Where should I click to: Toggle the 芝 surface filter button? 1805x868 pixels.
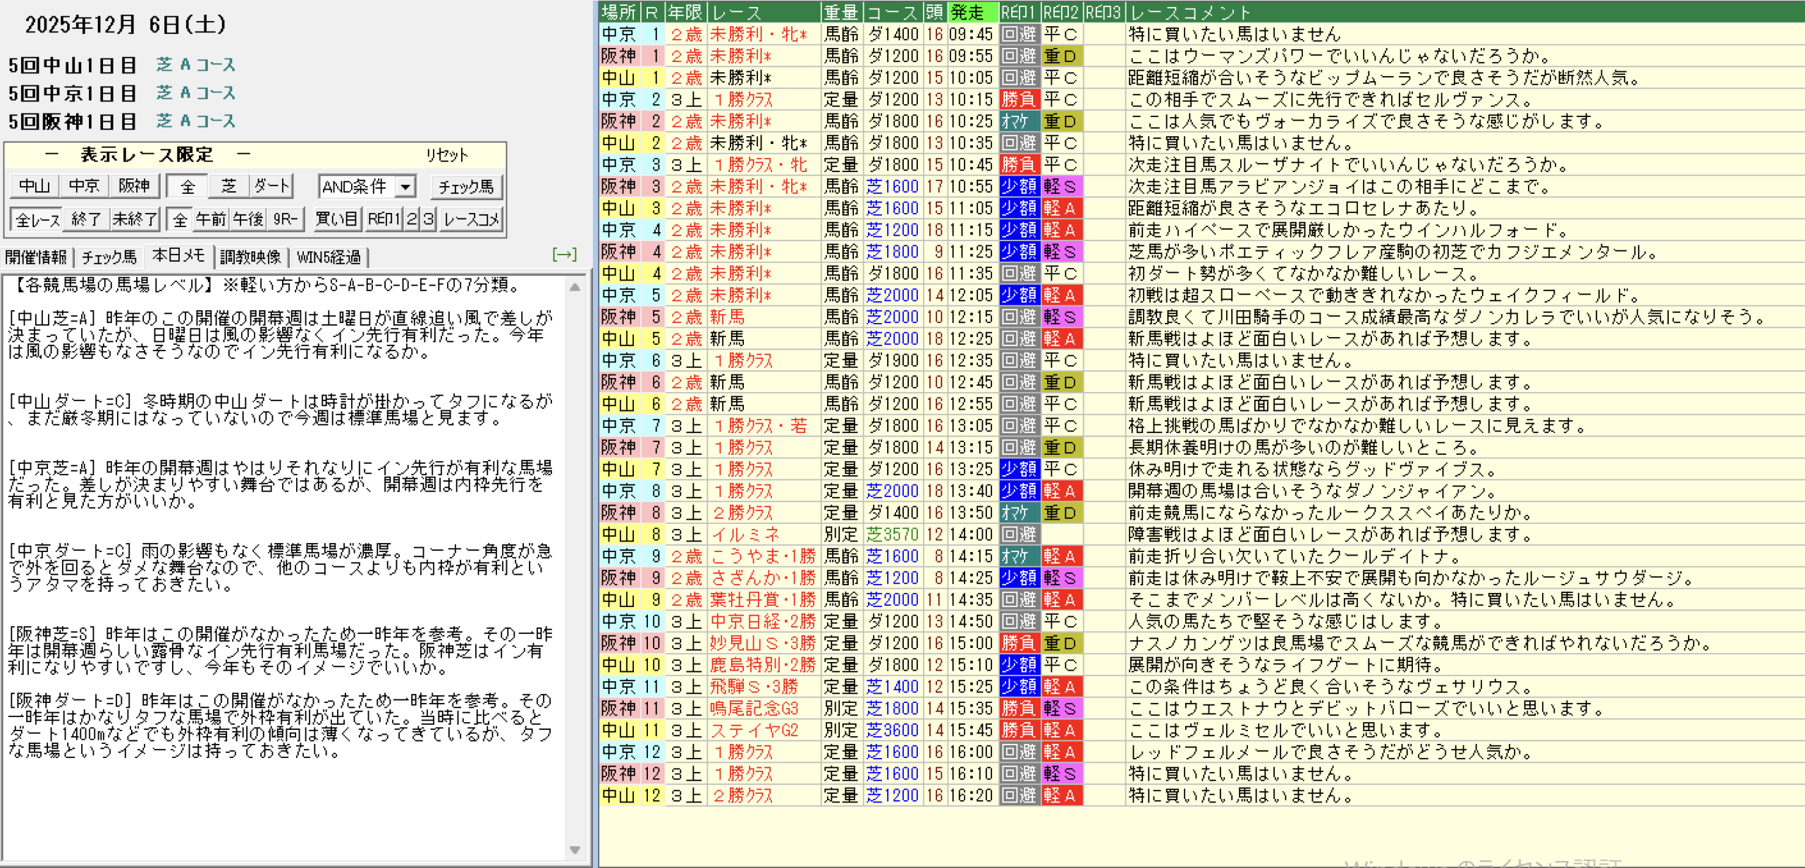[x=228, y=186]
